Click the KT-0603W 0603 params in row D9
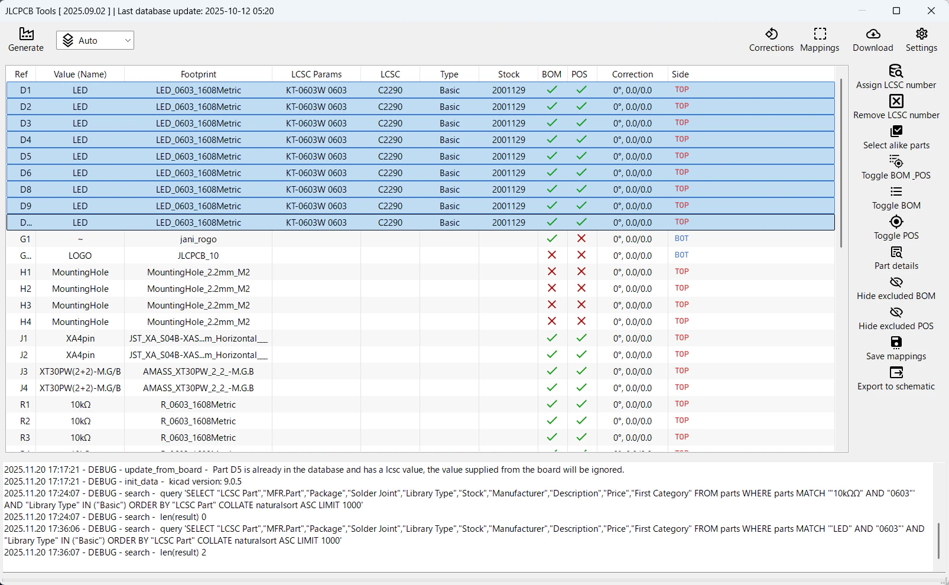Image resolution: width=949 pixels, height=585 pixels. (x=317, y=206)
